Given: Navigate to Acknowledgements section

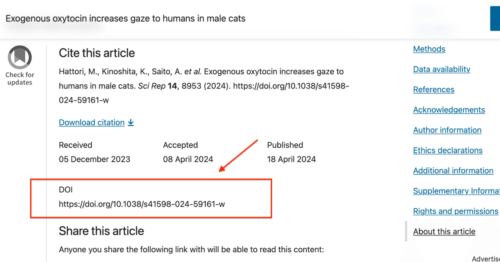Looking at the screenshot, I should [449, 110].
